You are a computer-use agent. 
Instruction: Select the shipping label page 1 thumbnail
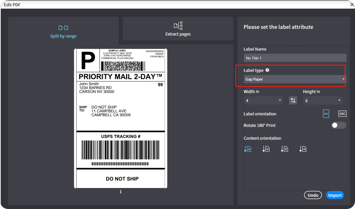121,119
